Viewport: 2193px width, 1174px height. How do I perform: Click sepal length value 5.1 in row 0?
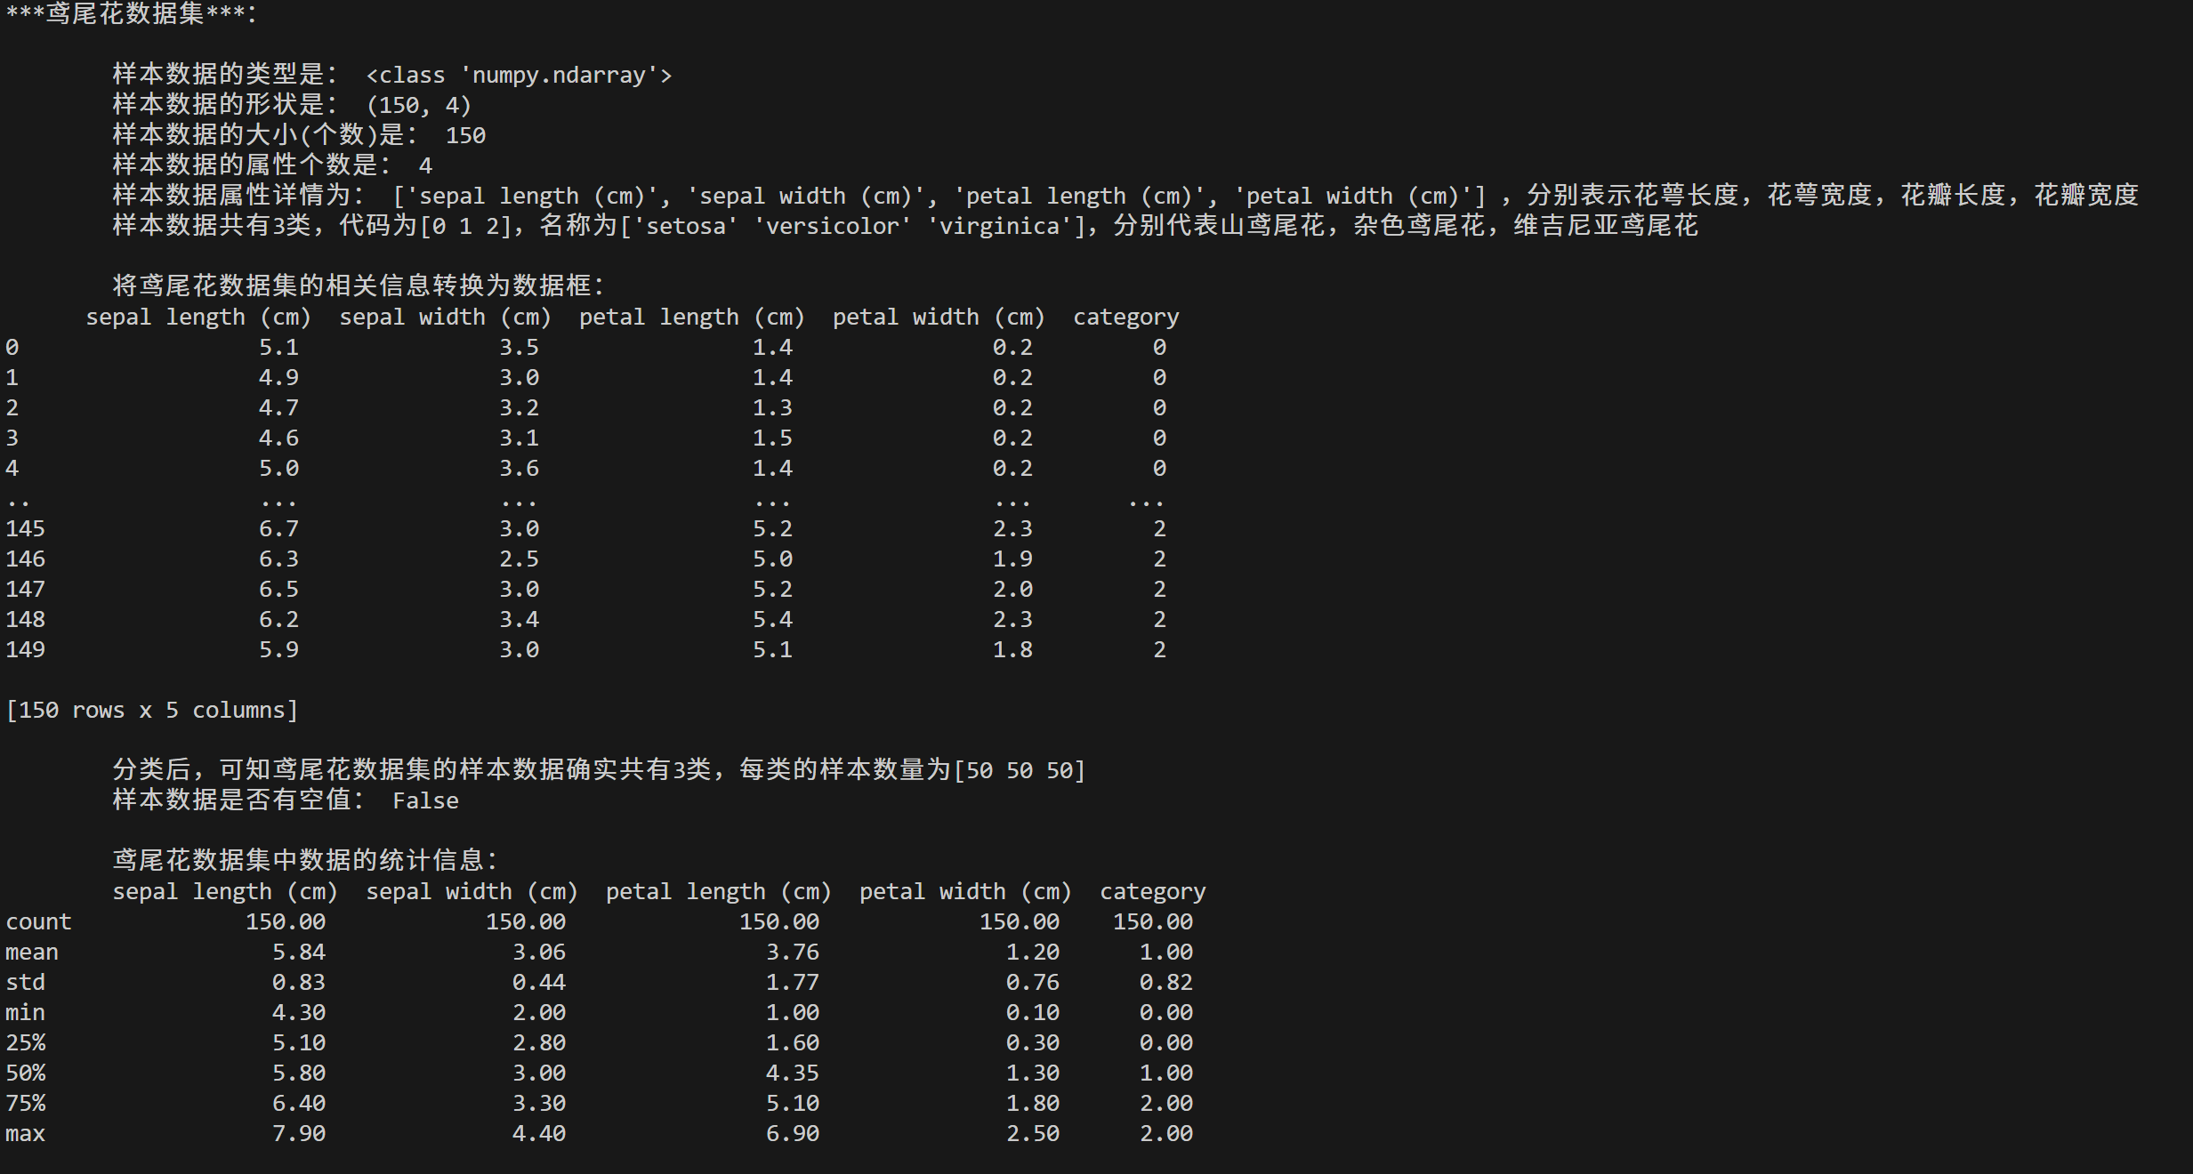click(278, 348)
